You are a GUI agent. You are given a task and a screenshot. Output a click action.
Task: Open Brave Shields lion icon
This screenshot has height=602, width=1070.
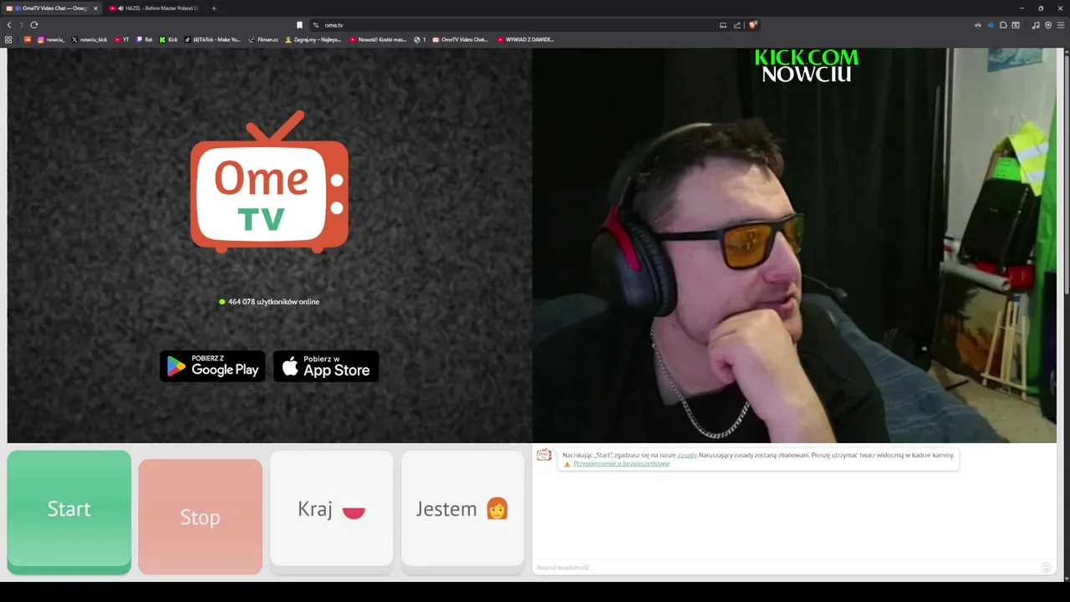click(752, 25)
